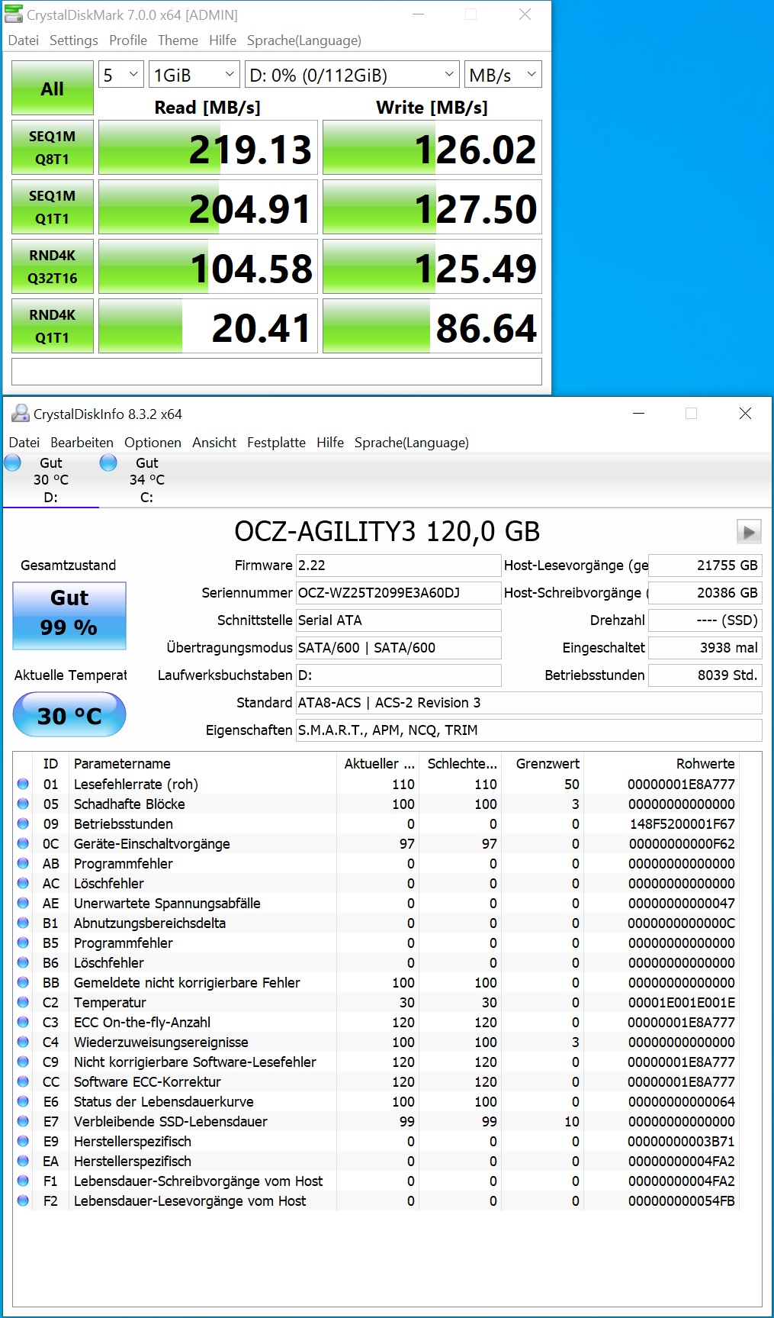774x1318 pixels.
Task: Open the MB/s unit dropdown
Action: pos(503,75)
